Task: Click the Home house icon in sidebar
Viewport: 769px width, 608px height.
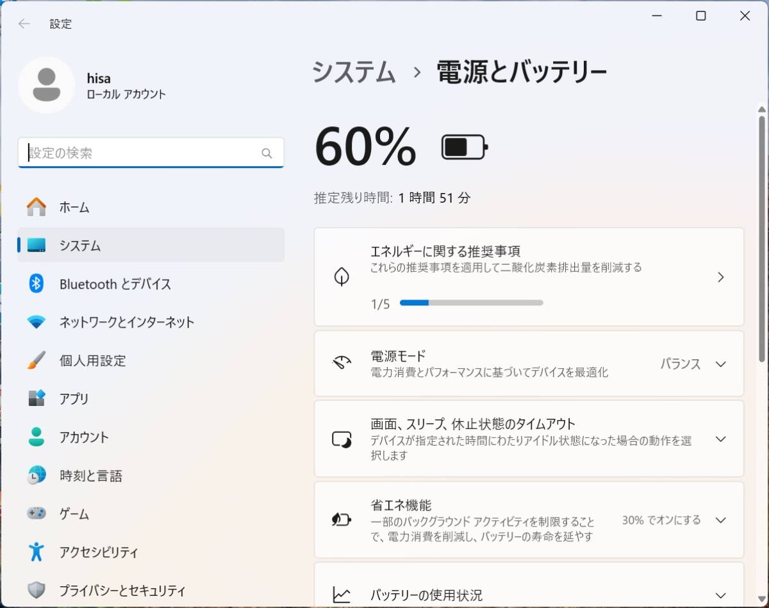Action: 37,207
